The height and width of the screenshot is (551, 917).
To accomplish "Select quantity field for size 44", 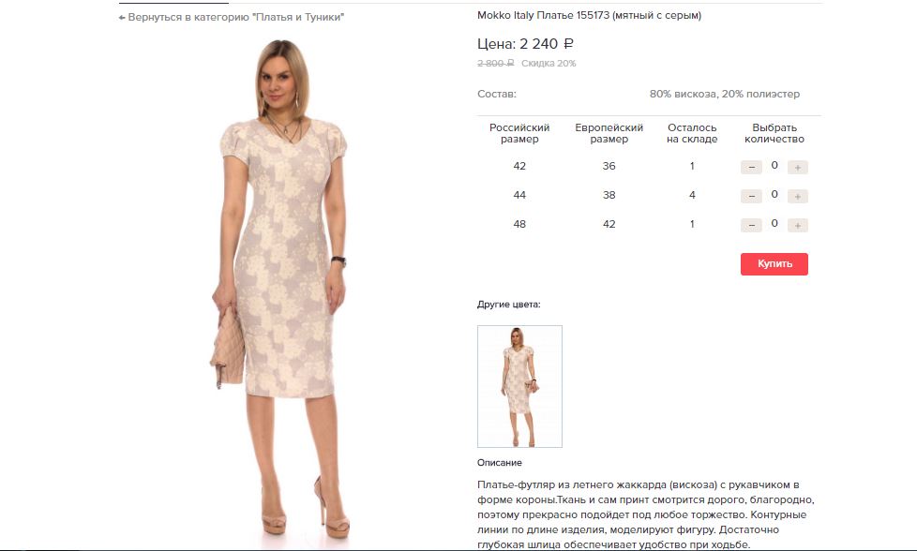I will [774, 194].
